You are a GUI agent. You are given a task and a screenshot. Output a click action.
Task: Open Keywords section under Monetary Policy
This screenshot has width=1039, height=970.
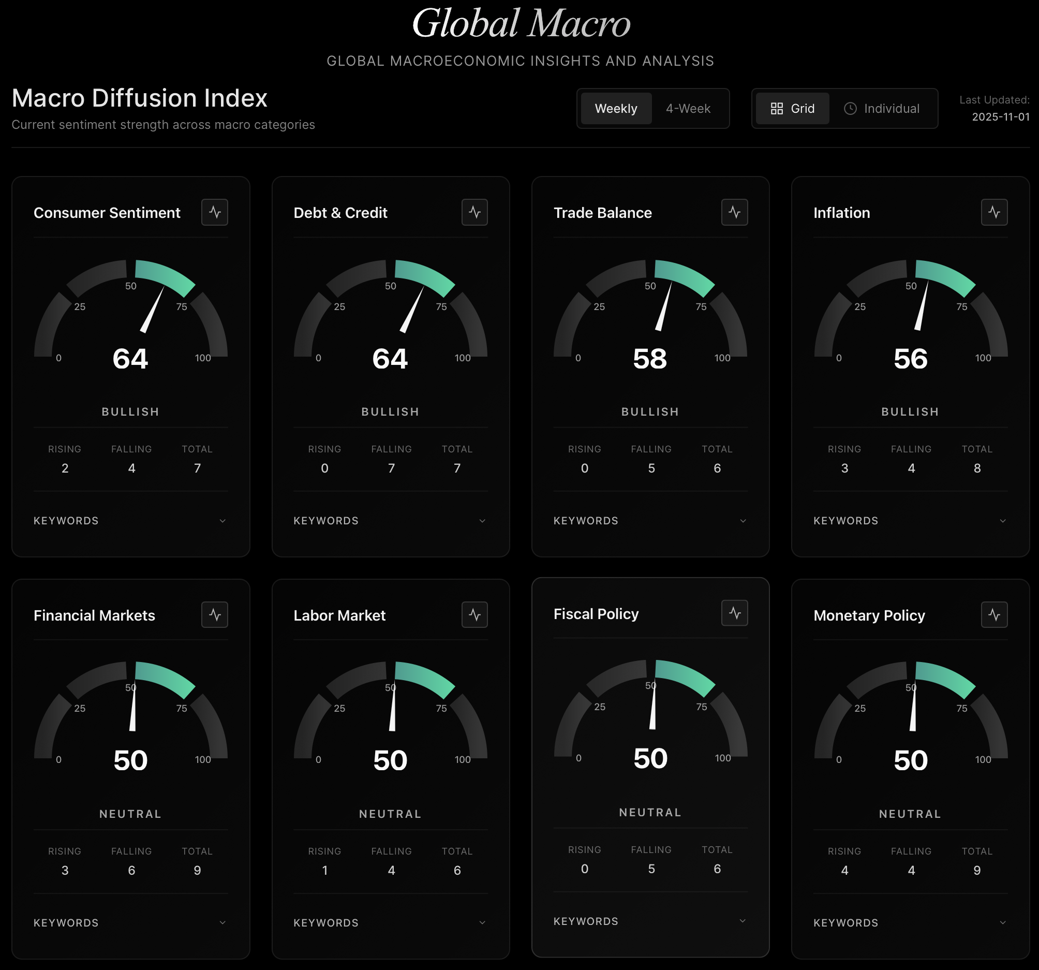point(910,922)
